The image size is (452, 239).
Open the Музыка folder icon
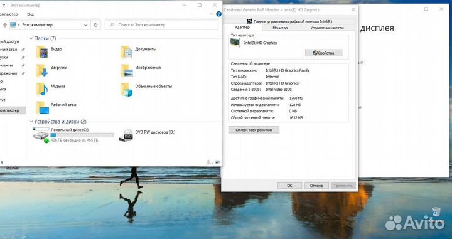[x=42, y=89]
